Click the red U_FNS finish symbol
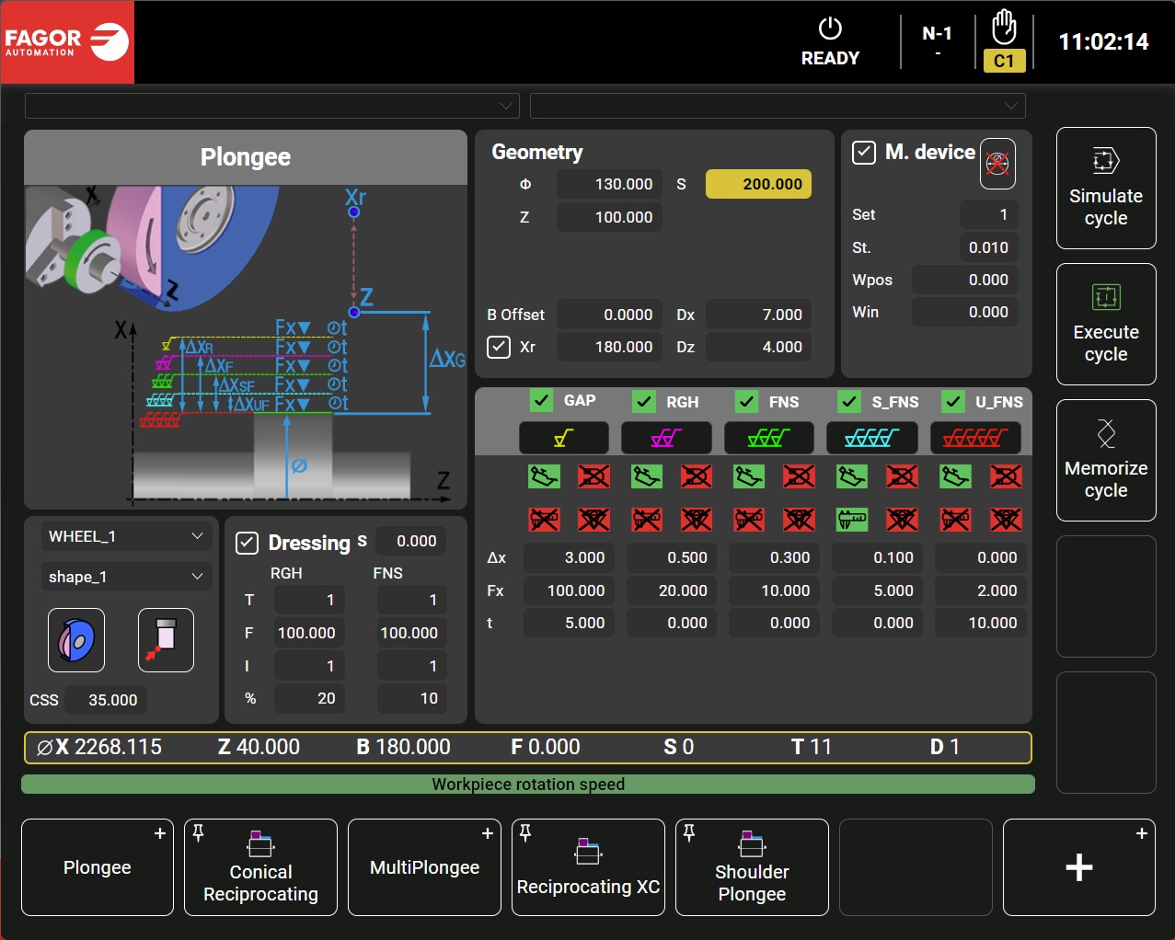The width and height of the screenshot is (1175, 940). [975, 439]
